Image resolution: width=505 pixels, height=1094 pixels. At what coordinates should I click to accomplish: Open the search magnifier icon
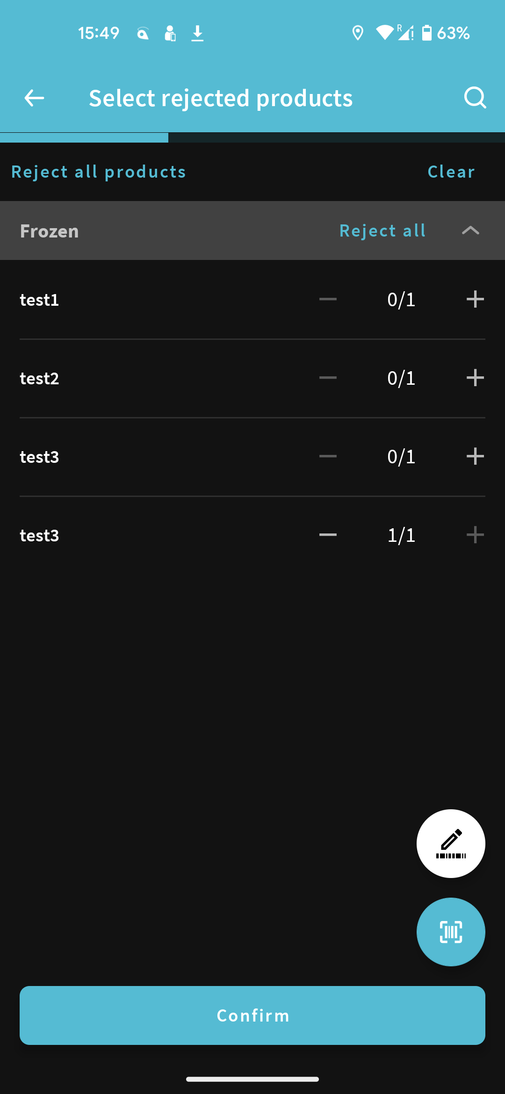pos(475,98)
